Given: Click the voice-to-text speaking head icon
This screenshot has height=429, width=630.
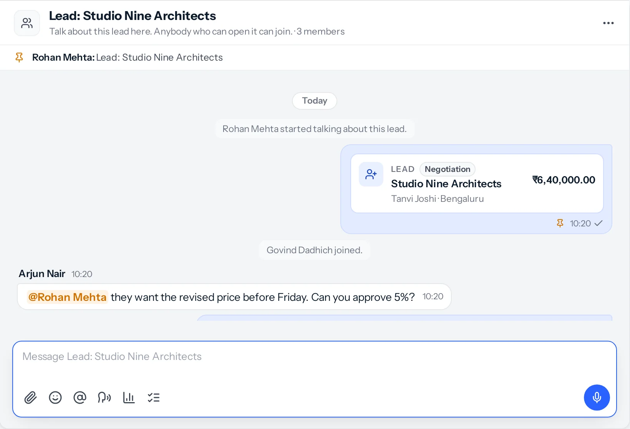Looking at the screenshot, I should click(x=104, y=398).
